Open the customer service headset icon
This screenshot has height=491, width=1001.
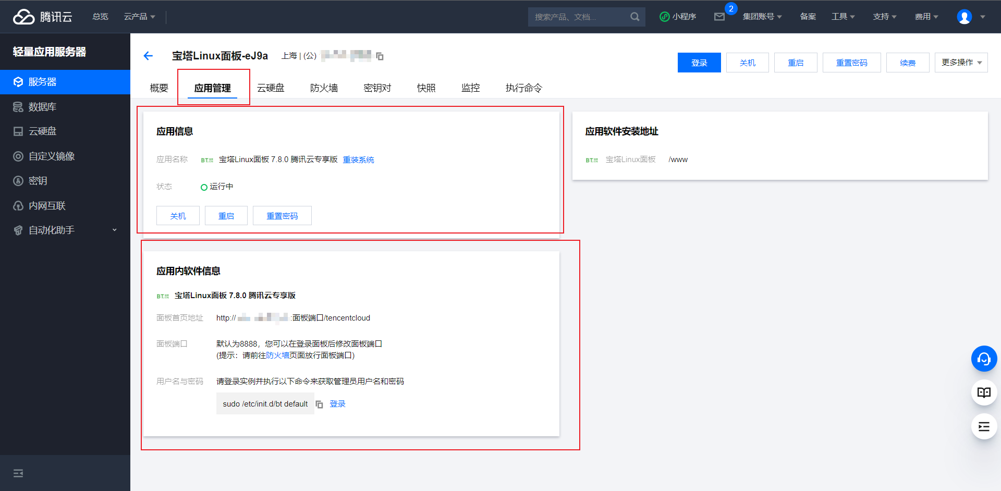tap(984, 359)
